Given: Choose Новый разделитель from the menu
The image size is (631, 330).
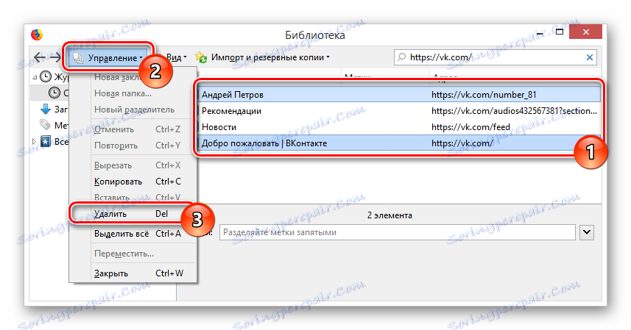Looking at the screenshot, I should click(133, 110).
